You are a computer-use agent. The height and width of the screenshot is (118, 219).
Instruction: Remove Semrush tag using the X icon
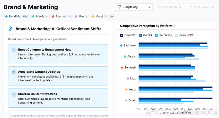(x=69, y=17)
